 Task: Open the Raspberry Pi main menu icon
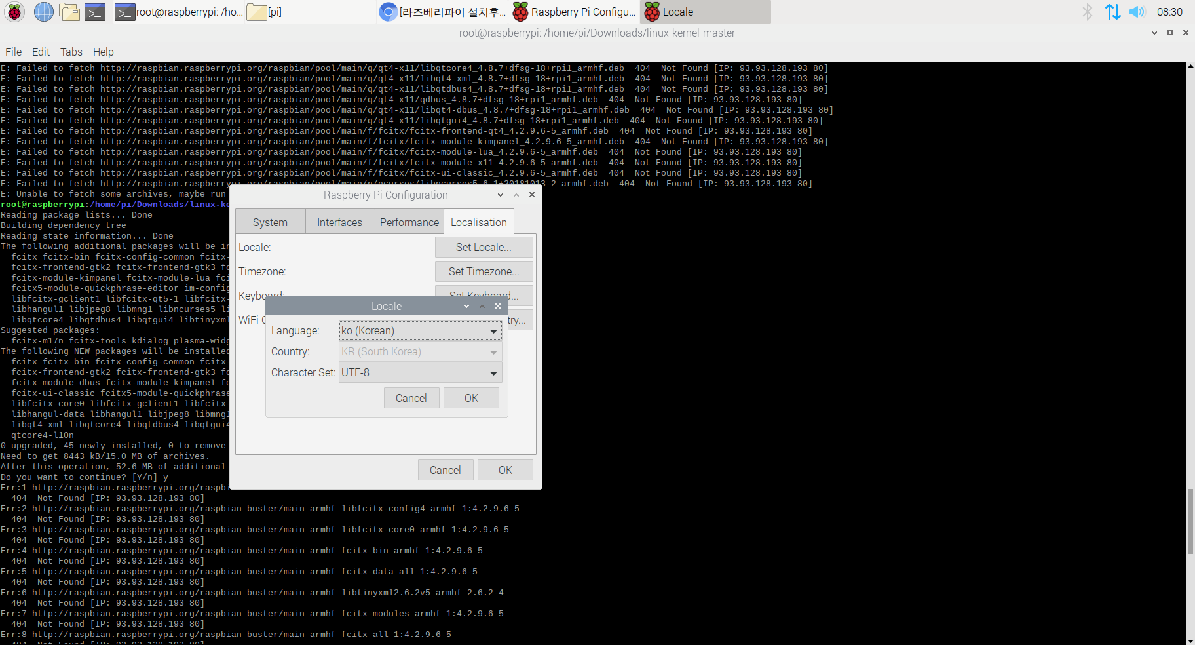click(14, 12)
